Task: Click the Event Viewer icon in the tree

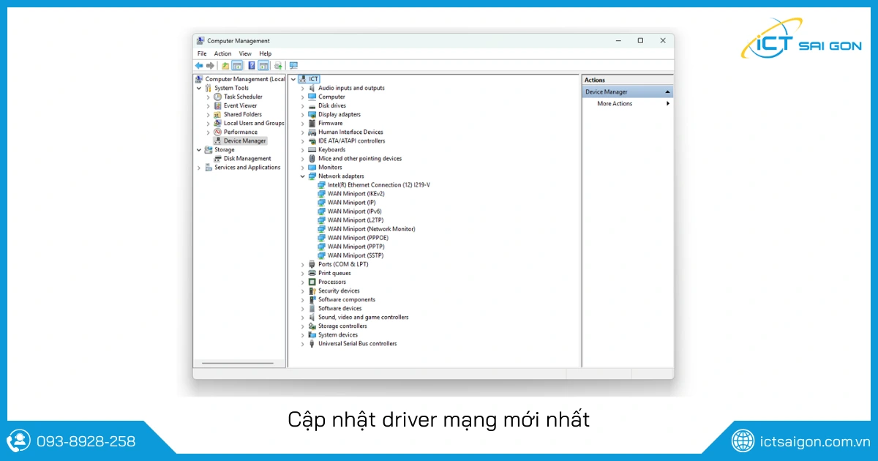Action: tap(217, 105)
